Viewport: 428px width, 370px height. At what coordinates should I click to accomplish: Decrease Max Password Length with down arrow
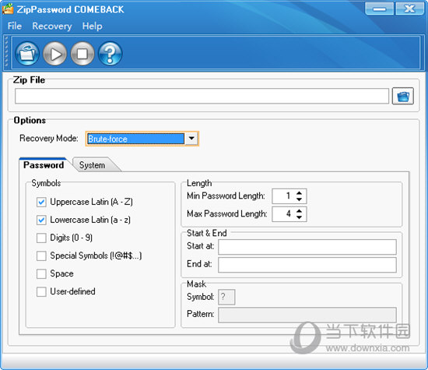pyautogui.click(x=299, y=217)
